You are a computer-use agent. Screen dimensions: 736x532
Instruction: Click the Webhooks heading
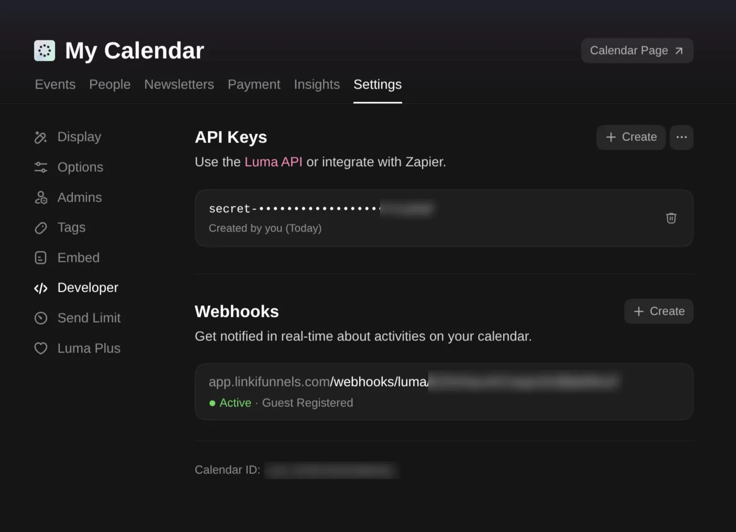[237, 312]
